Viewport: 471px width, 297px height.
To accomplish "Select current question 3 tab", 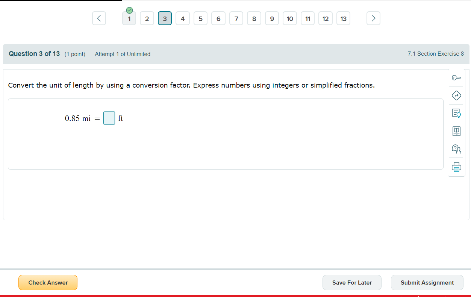I will 165,18.
